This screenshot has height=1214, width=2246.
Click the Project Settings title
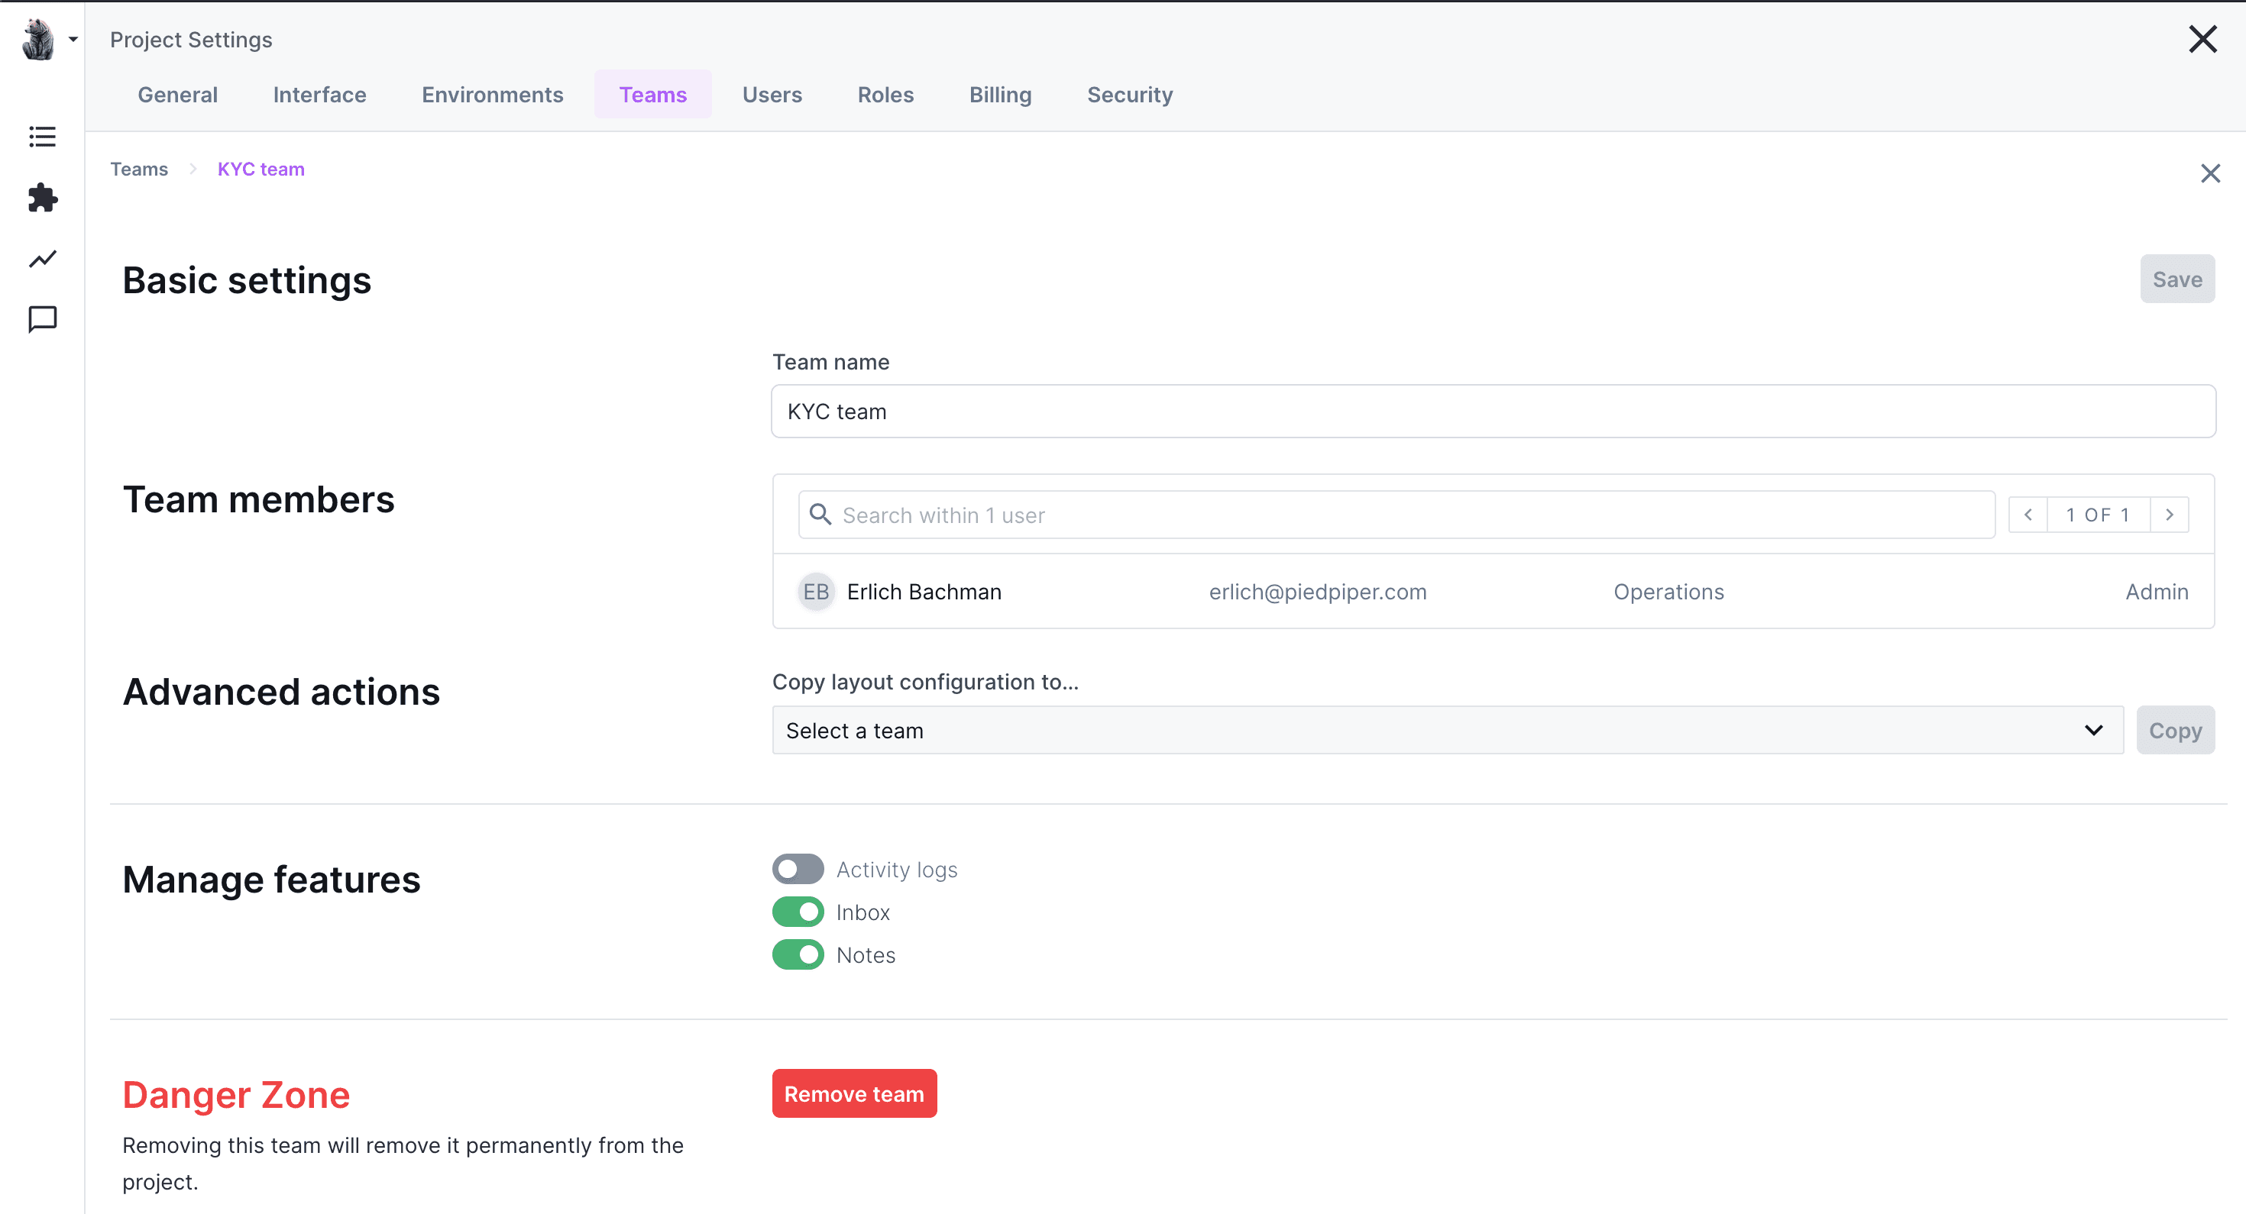point(191,39)
